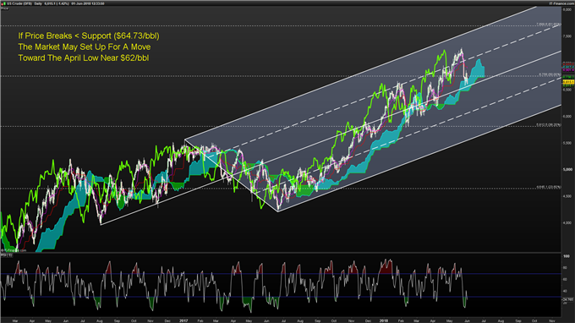Click the 7,500 price axis label
575x323 pixels.
click(x=567, y=36)
